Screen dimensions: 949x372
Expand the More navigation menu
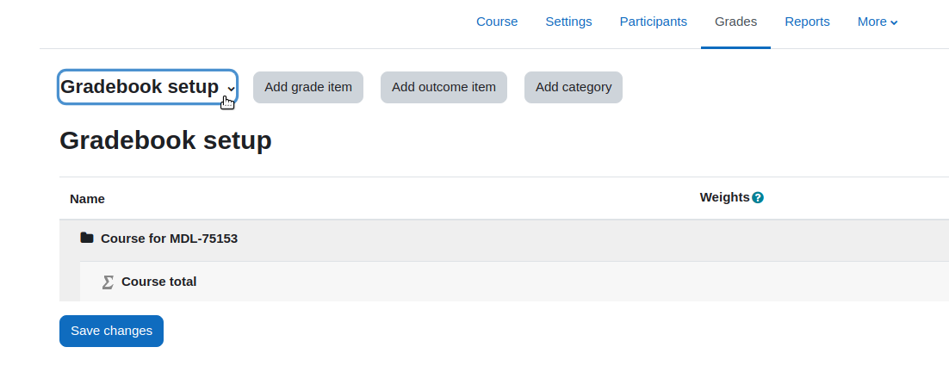tap(878, 22)
